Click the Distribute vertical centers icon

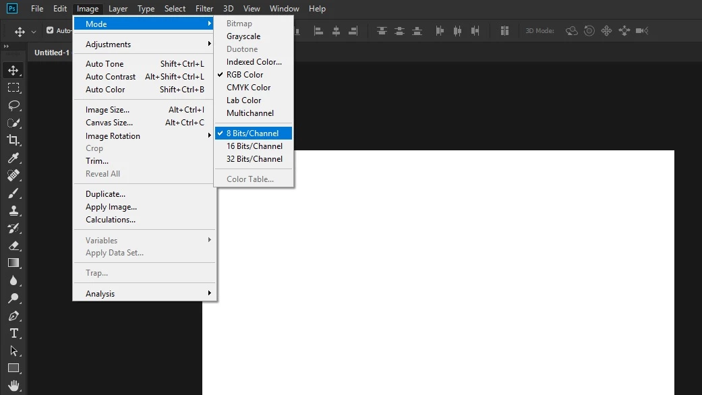coord(399,31)
